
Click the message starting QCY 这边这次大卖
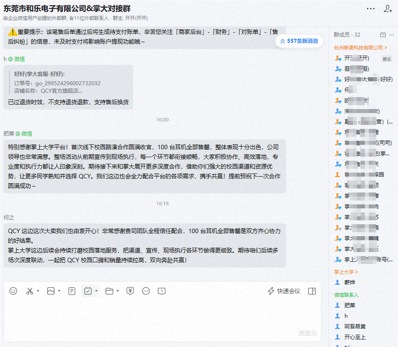[145, 245]
